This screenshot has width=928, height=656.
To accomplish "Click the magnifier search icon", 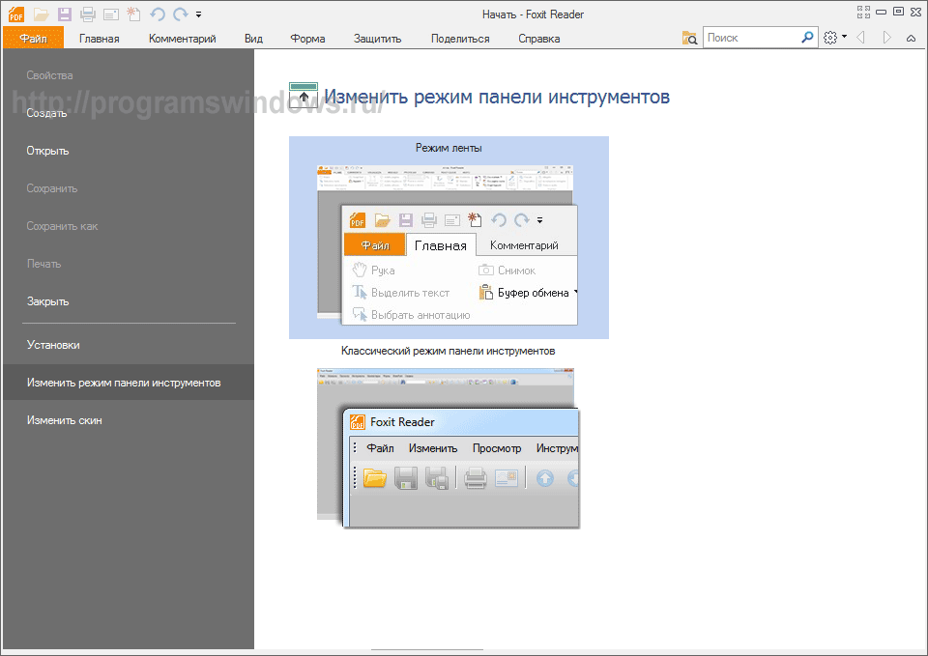I will click(807, 38).
